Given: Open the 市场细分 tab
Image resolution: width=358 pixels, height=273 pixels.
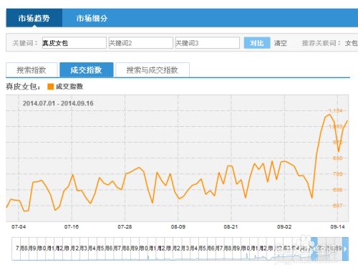Looking at the screenshot, I should 92,18.
